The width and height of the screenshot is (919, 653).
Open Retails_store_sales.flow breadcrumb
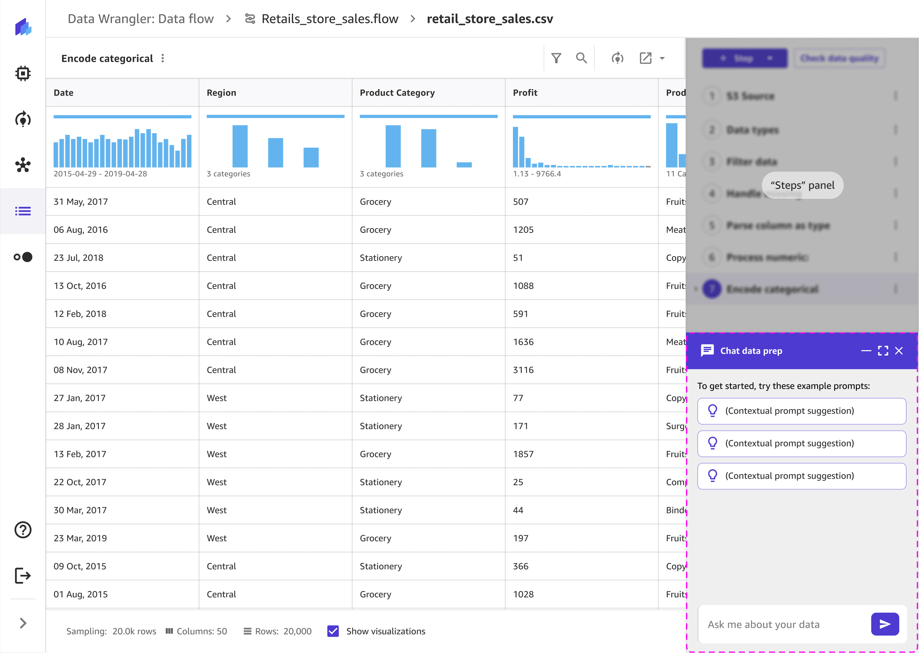point(329,19)
